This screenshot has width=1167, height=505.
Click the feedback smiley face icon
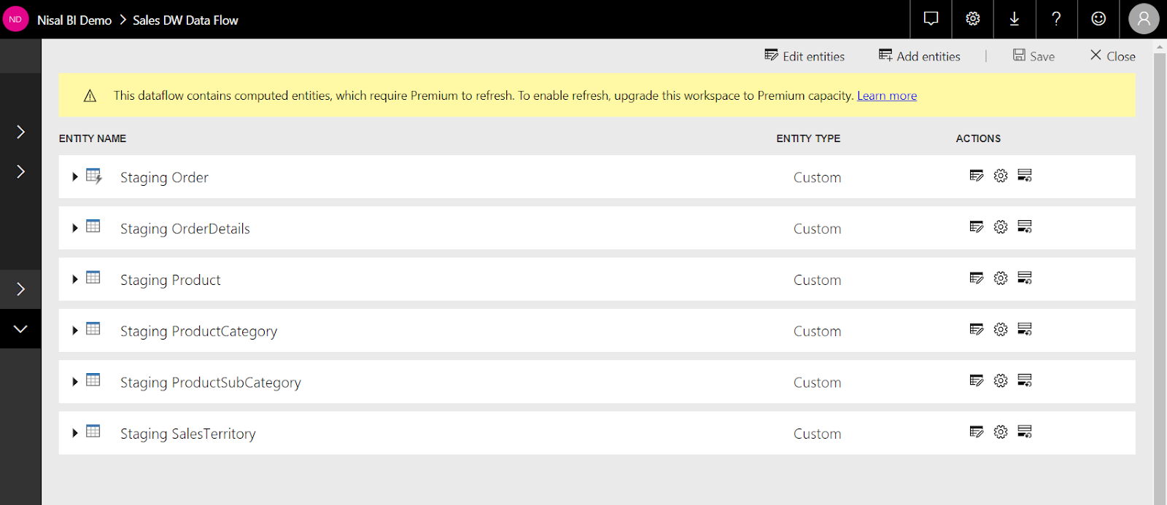pyautogui.click(x=1098, y=19)
